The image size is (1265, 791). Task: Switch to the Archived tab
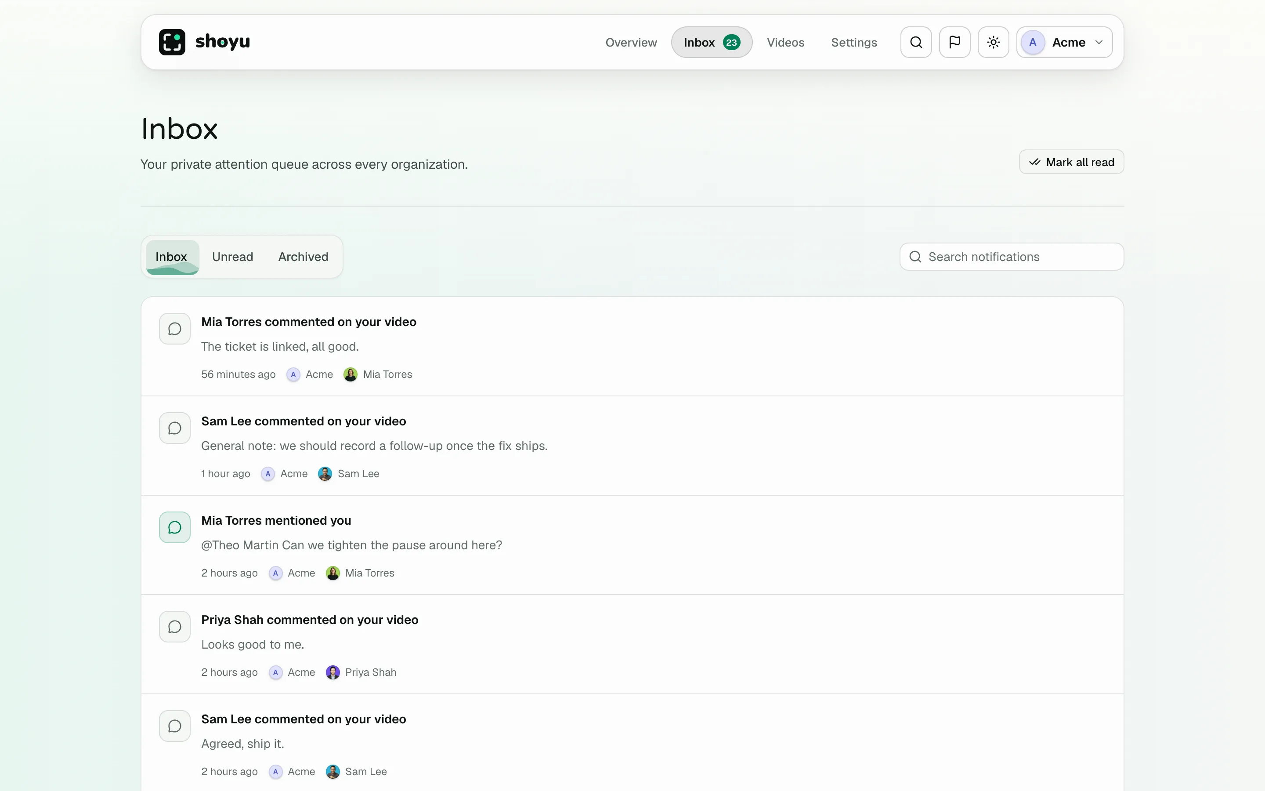303,257
